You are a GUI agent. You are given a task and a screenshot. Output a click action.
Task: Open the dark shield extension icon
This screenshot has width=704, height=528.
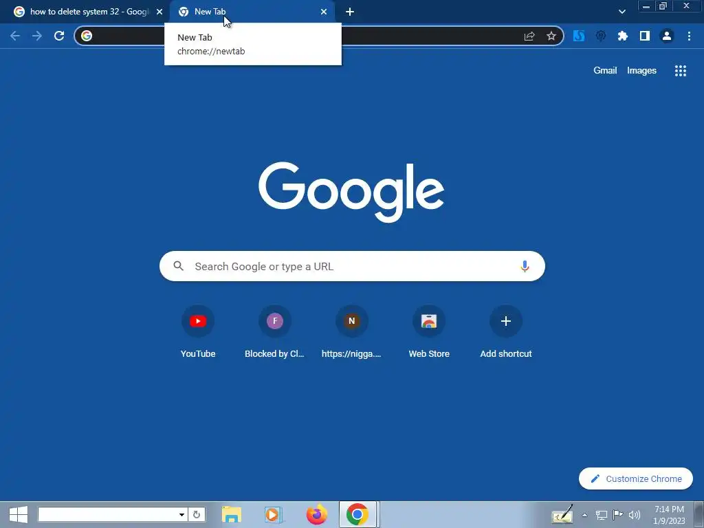(601, 36)
